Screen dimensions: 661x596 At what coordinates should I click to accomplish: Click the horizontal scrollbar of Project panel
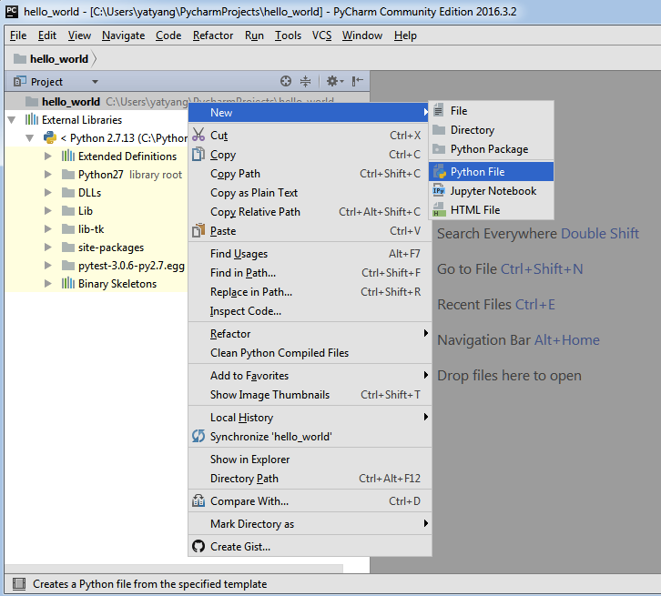point(174,569)
